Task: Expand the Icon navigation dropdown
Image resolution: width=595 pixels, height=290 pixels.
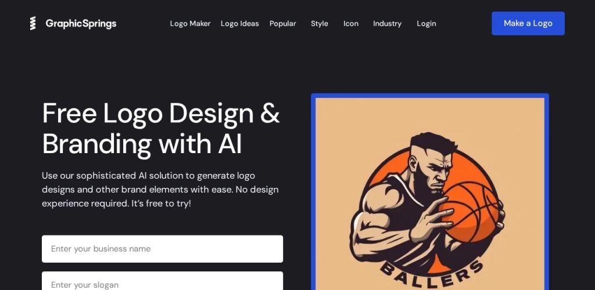Action: [350, 23]
